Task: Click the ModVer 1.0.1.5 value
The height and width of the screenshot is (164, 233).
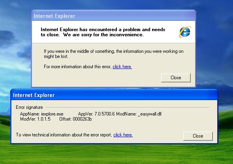Action: coord(35,119)
